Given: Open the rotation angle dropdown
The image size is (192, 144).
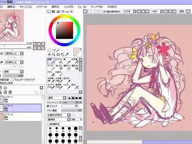Looking at the screenshot, I should click(x=162, y=11).
